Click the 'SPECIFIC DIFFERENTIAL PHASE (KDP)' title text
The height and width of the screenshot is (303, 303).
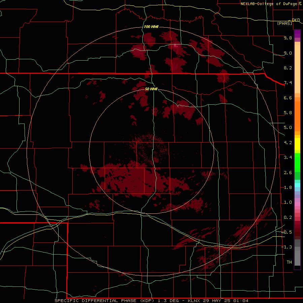point(104,301)
